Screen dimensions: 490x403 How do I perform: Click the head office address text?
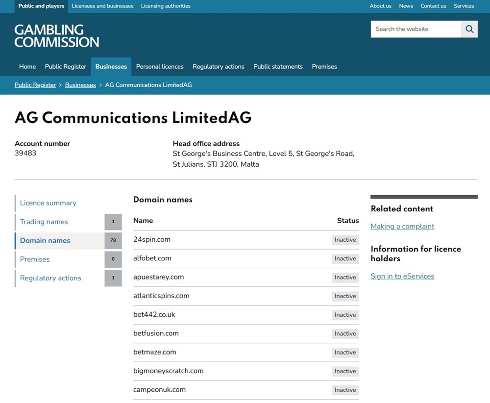pos(264,159)
